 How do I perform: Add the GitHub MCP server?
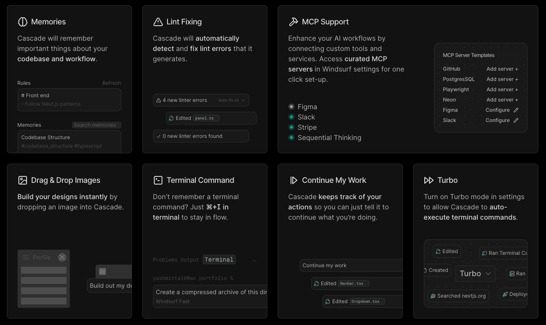(502, 69)
